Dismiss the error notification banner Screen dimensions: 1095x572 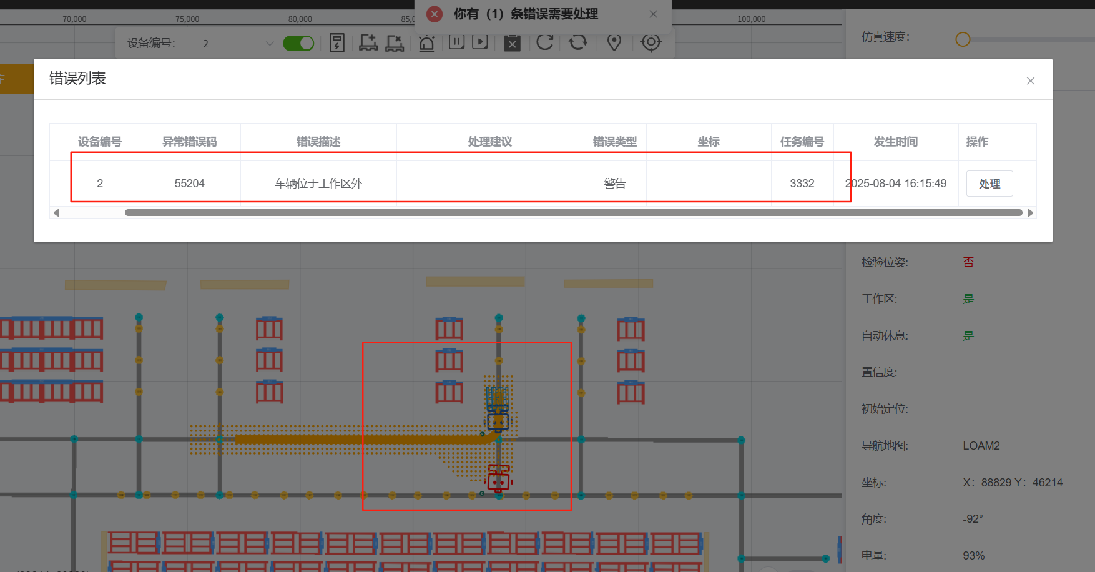653,14
